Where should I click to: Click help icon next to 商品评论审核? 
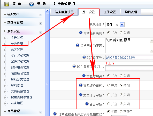point(81,85)
